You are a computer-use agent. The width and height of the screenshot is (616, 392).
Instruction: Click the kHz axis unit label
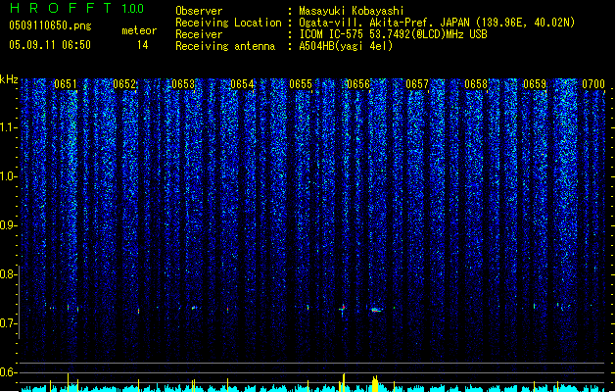(9, 79)
